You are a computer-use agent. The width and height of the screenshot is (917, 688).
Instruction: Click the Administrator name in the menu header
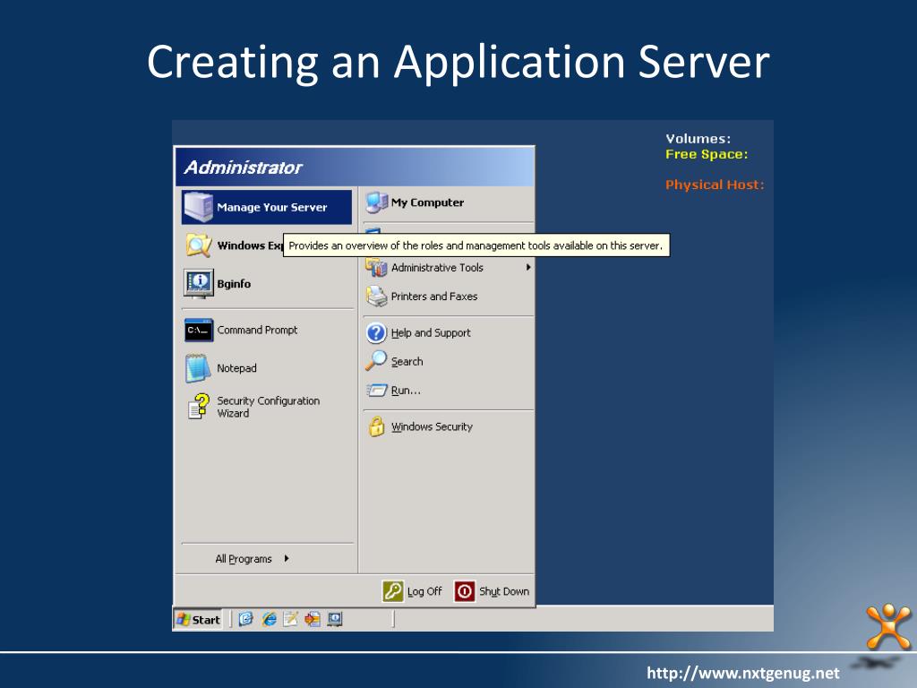[244, 168]
